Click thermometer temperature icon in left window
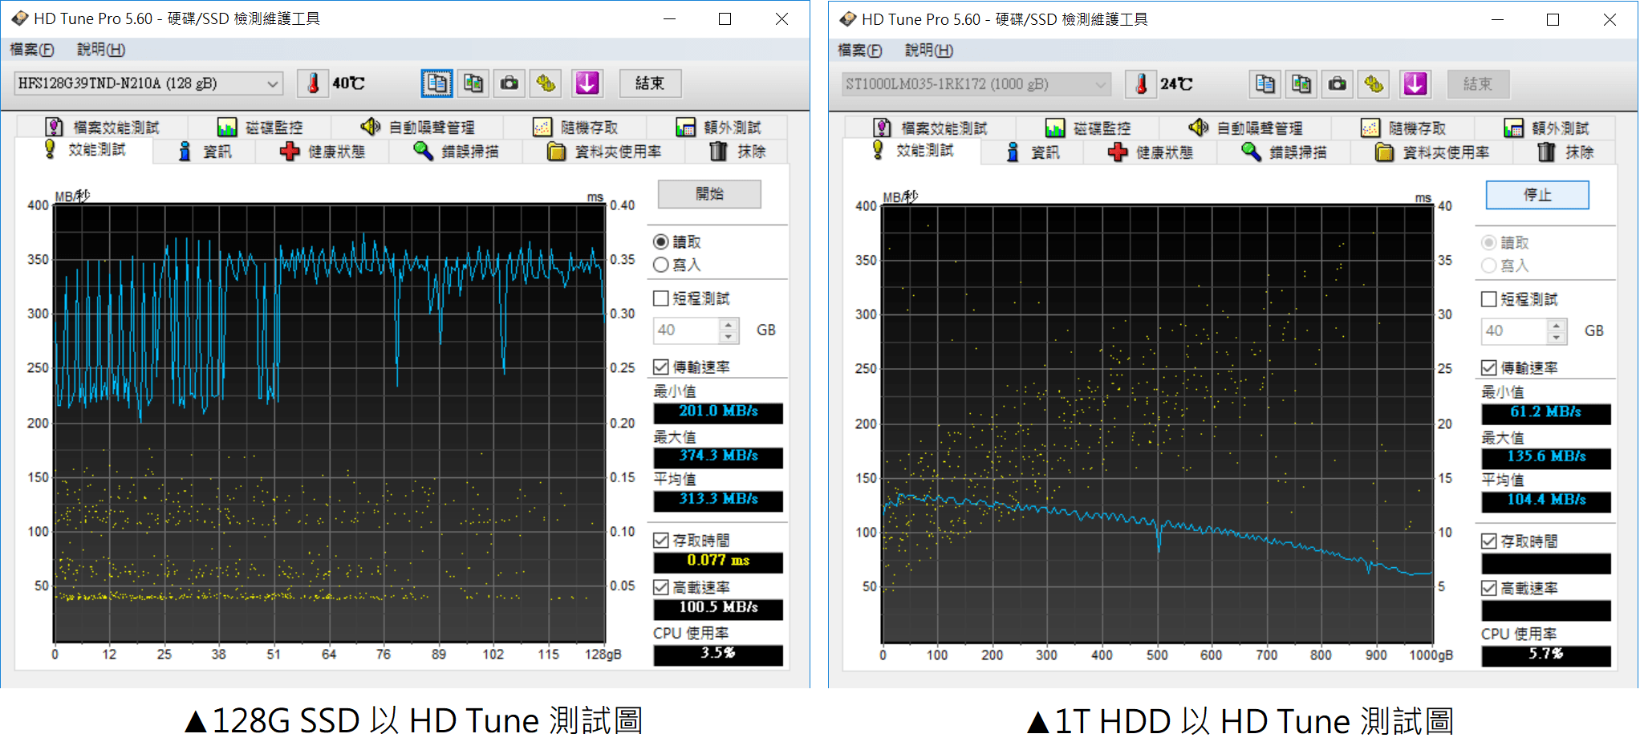This screenshot has width=1640, height=750. point(313,83)
